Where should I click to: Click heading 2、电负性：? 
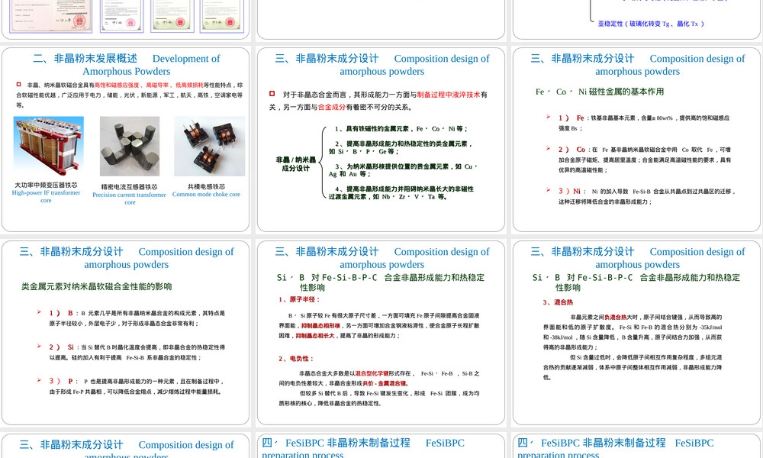pyautogui.click(x=296, y=359)
